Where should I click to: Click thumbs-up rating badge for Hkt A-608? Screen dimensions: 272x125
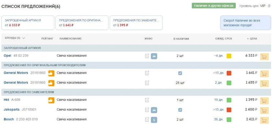pyautogui.click(x=51, y=100)
